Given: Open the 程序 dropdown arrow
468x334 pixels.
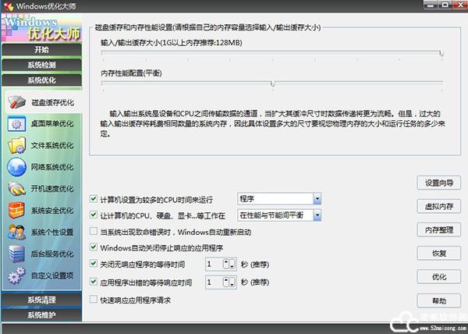Looking at the screenshot, I should [x=317, y=199].
